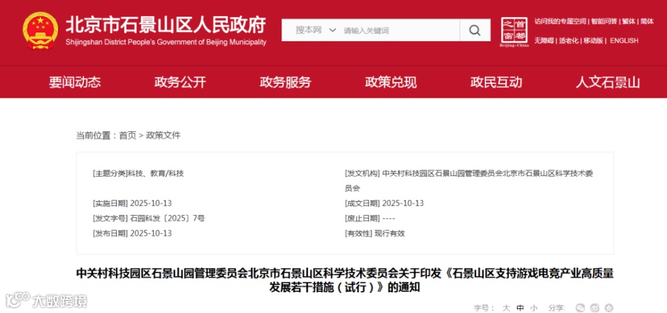Screen dimensions: 667x313
Task: Share the article via WeChat icon
Action: coord(580,308)
